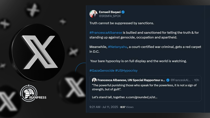Open the #FrancescaAlbanese hashtag
Screen dimensions: 210x118
click(106, 33)
